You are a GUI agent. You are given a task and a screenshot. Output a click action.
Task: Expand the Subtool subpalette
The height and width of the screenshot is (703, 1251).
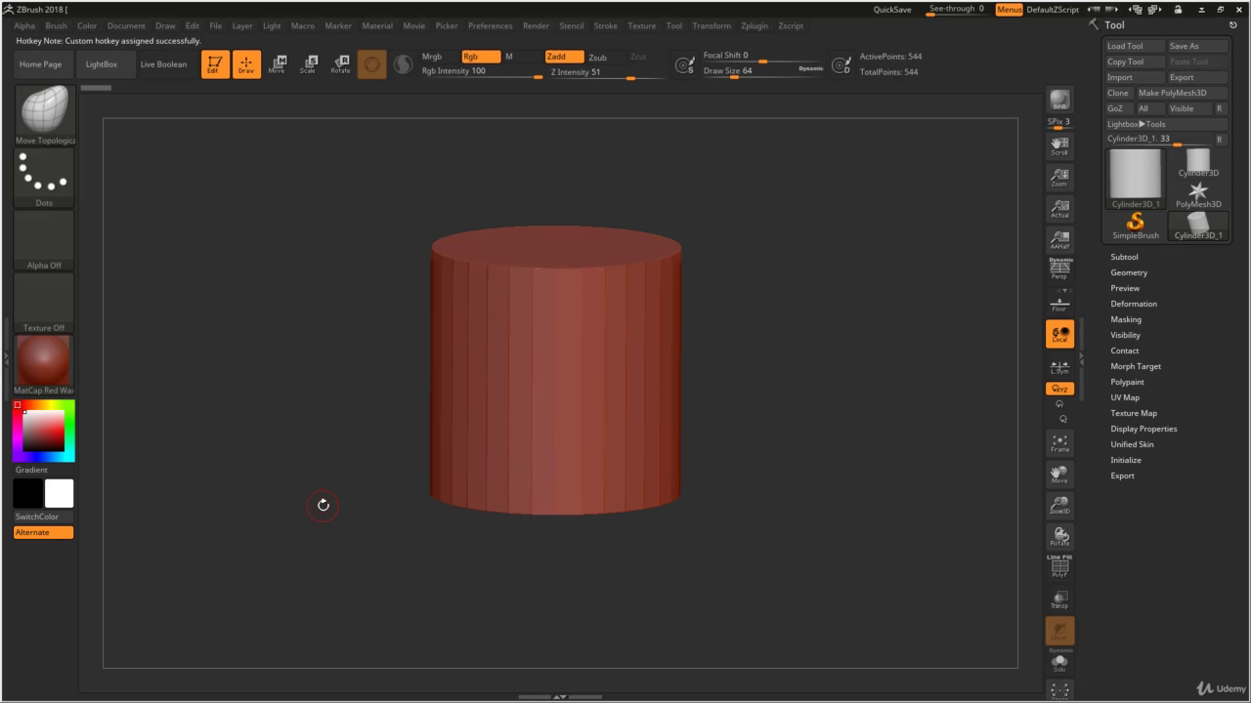(1124, 257)
